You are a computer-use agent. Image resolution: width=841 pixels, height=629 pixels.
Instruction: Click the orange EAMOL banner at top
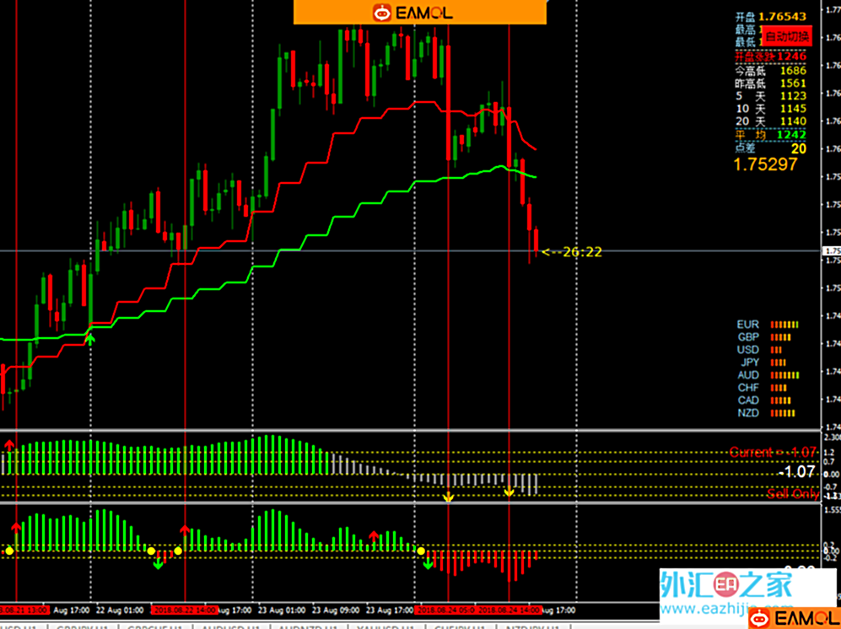419,12
